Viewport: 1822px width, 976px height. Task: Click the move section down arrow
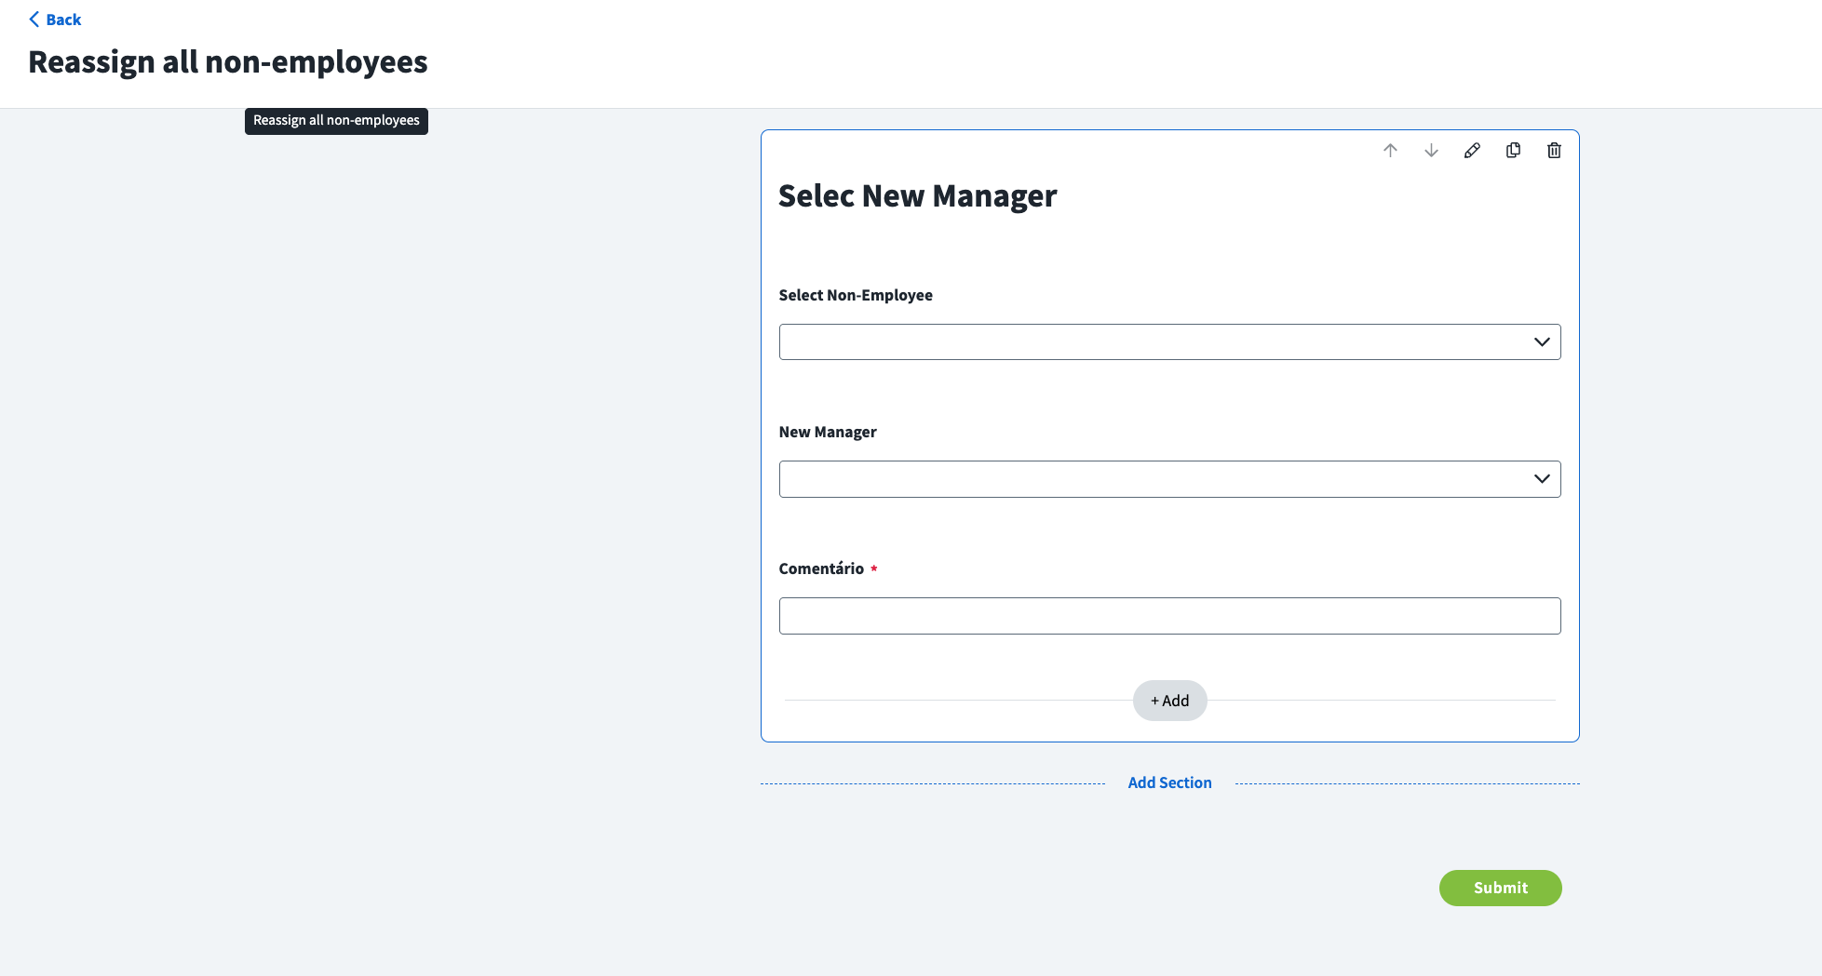tap(1431, 151)
